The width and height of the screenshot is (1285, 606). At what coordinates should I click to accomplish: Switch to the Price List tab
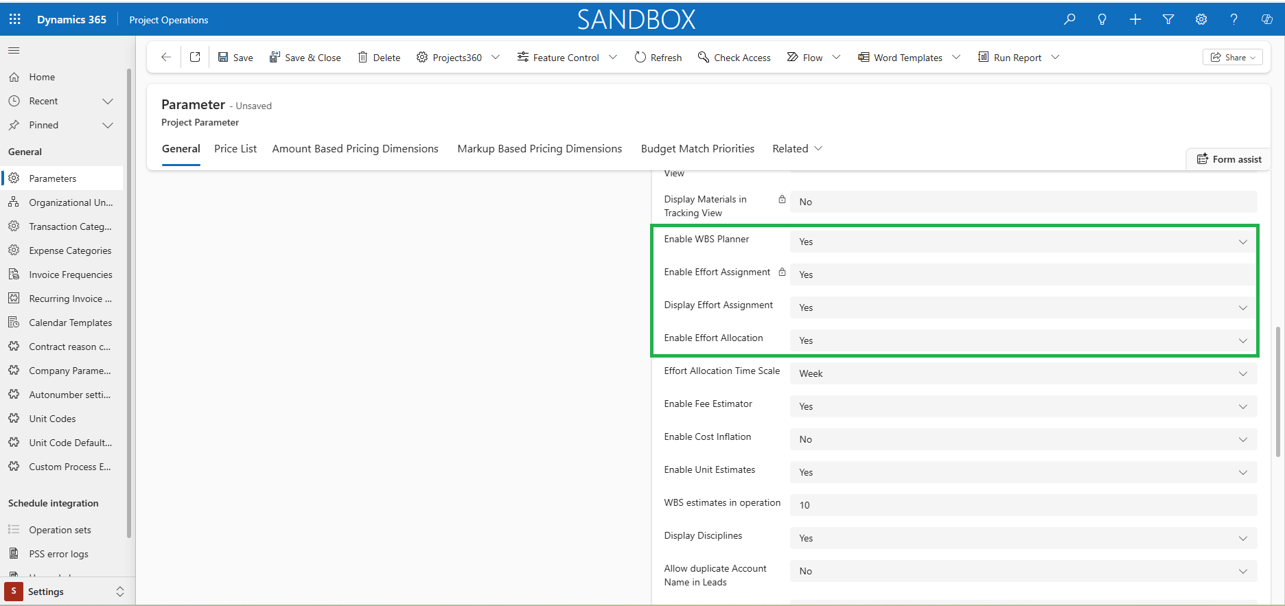click(235, 149)
